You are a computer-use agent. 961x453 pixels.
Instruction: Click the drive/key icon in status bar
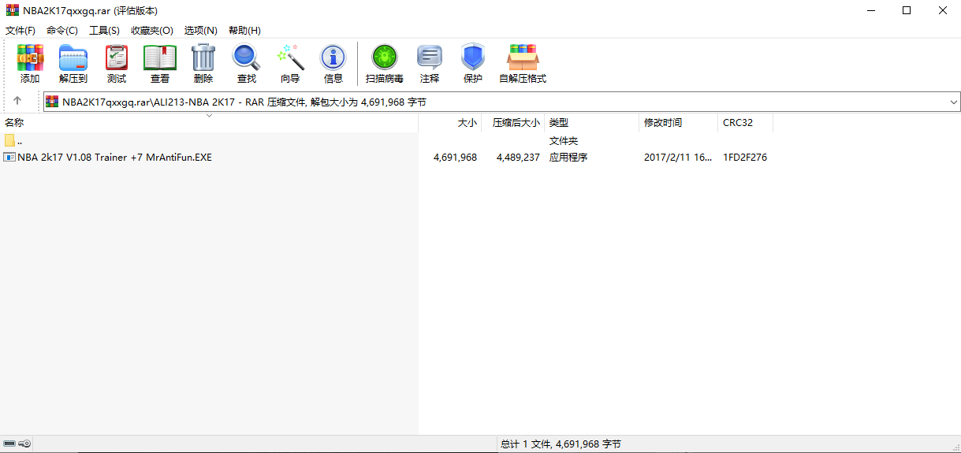(x=17, y=444)
